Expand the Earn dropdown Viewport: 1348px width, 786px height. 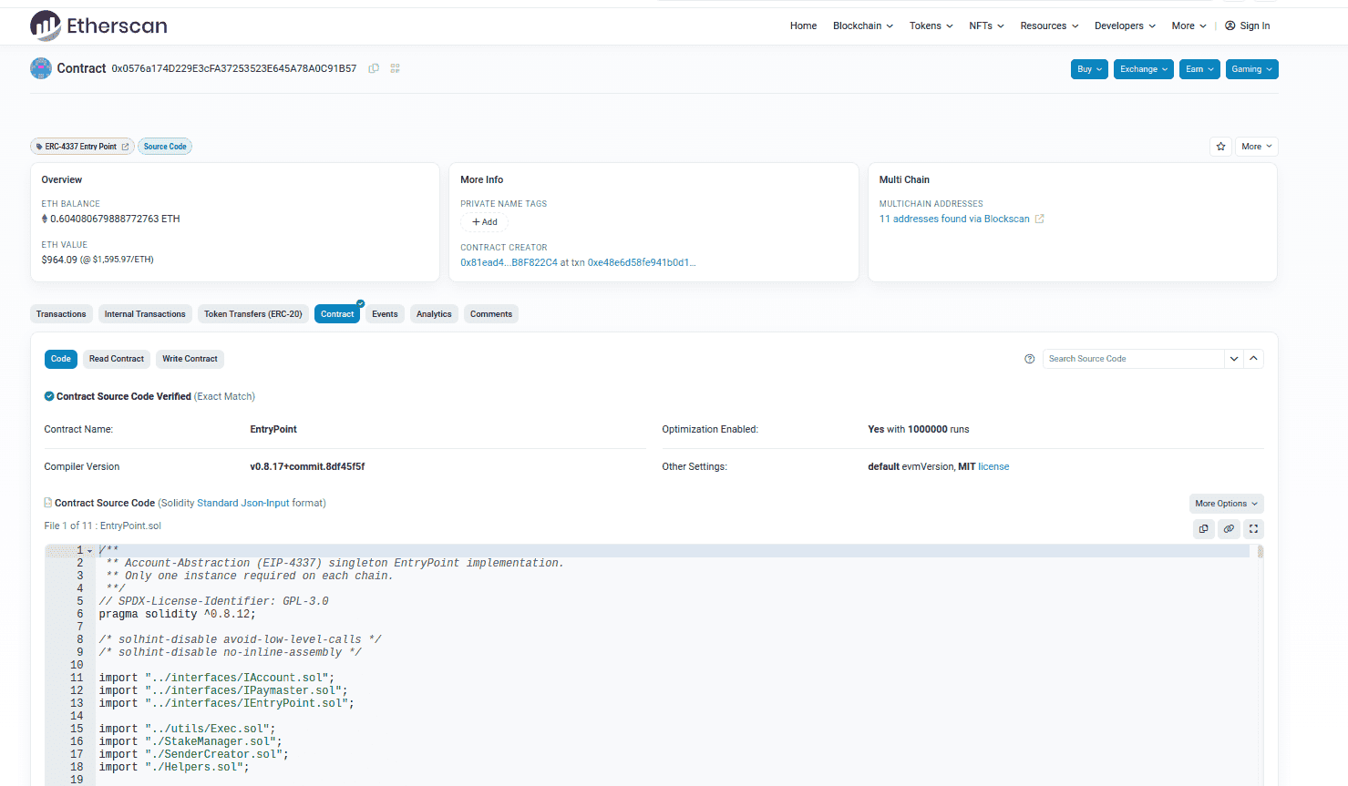point(1199,69)
